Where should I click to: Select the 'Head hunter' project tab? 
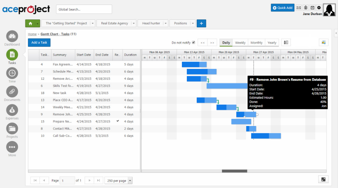point(151,23)
